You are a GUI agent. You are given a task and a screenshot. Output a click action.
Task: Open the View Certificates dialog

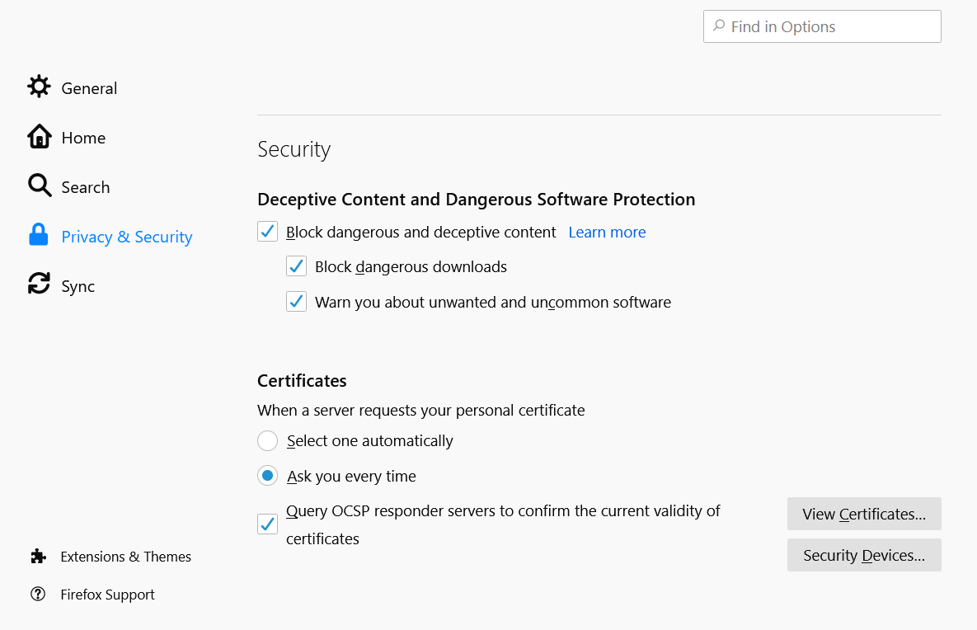(863, 514)
